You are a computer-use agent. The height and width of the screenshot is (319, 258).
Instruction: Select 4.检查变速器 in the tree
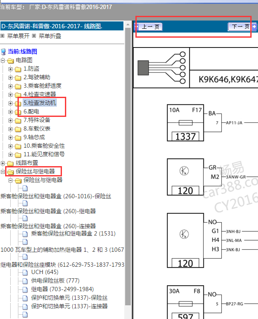(40, 94)
